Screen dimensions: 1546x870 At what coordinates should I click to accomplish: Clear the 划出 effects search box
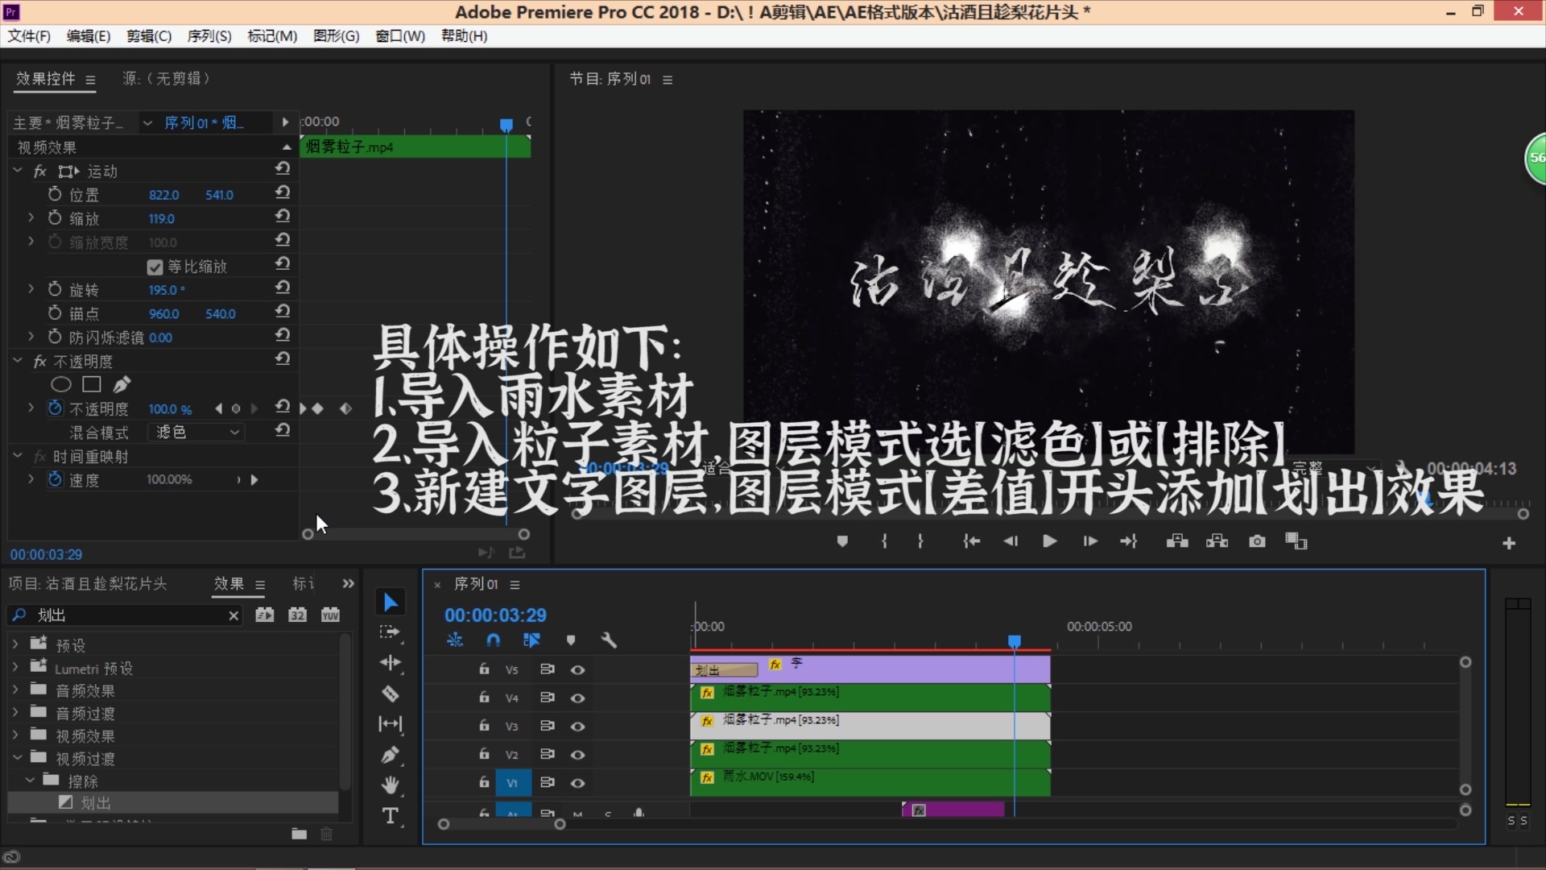click(234, 615)
